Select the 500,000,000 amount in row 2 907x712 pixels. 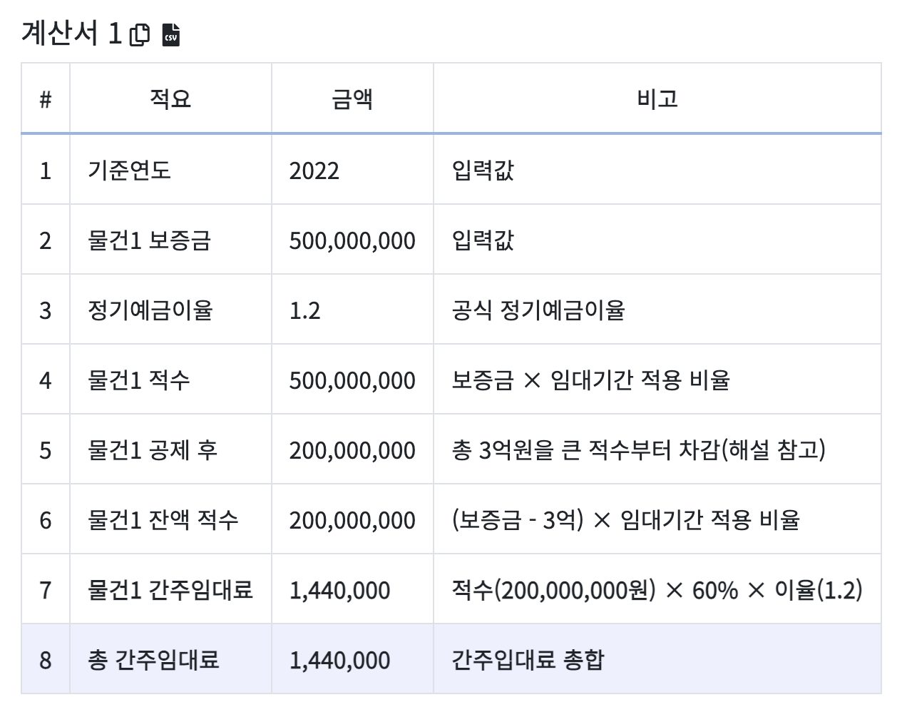352,238
